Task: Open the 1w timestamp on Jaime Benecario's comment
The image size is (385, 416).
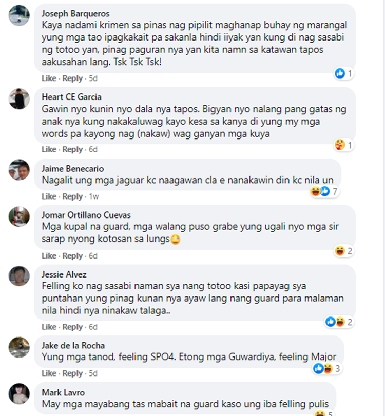Action: tap(94, 196)
